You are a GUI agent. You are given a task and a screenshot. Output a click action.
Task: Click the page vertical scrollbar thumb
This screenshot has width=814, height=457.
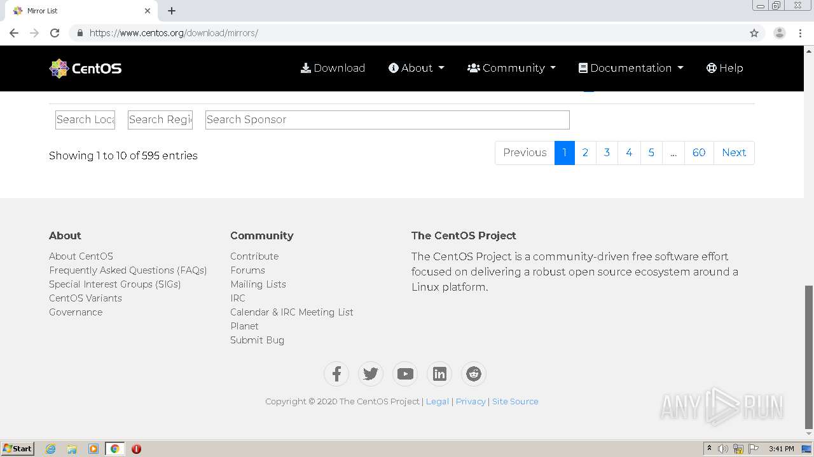(809, 357)
